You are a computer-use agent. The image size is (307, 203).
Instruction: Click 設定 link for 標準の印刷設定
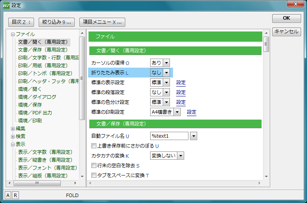192,112
